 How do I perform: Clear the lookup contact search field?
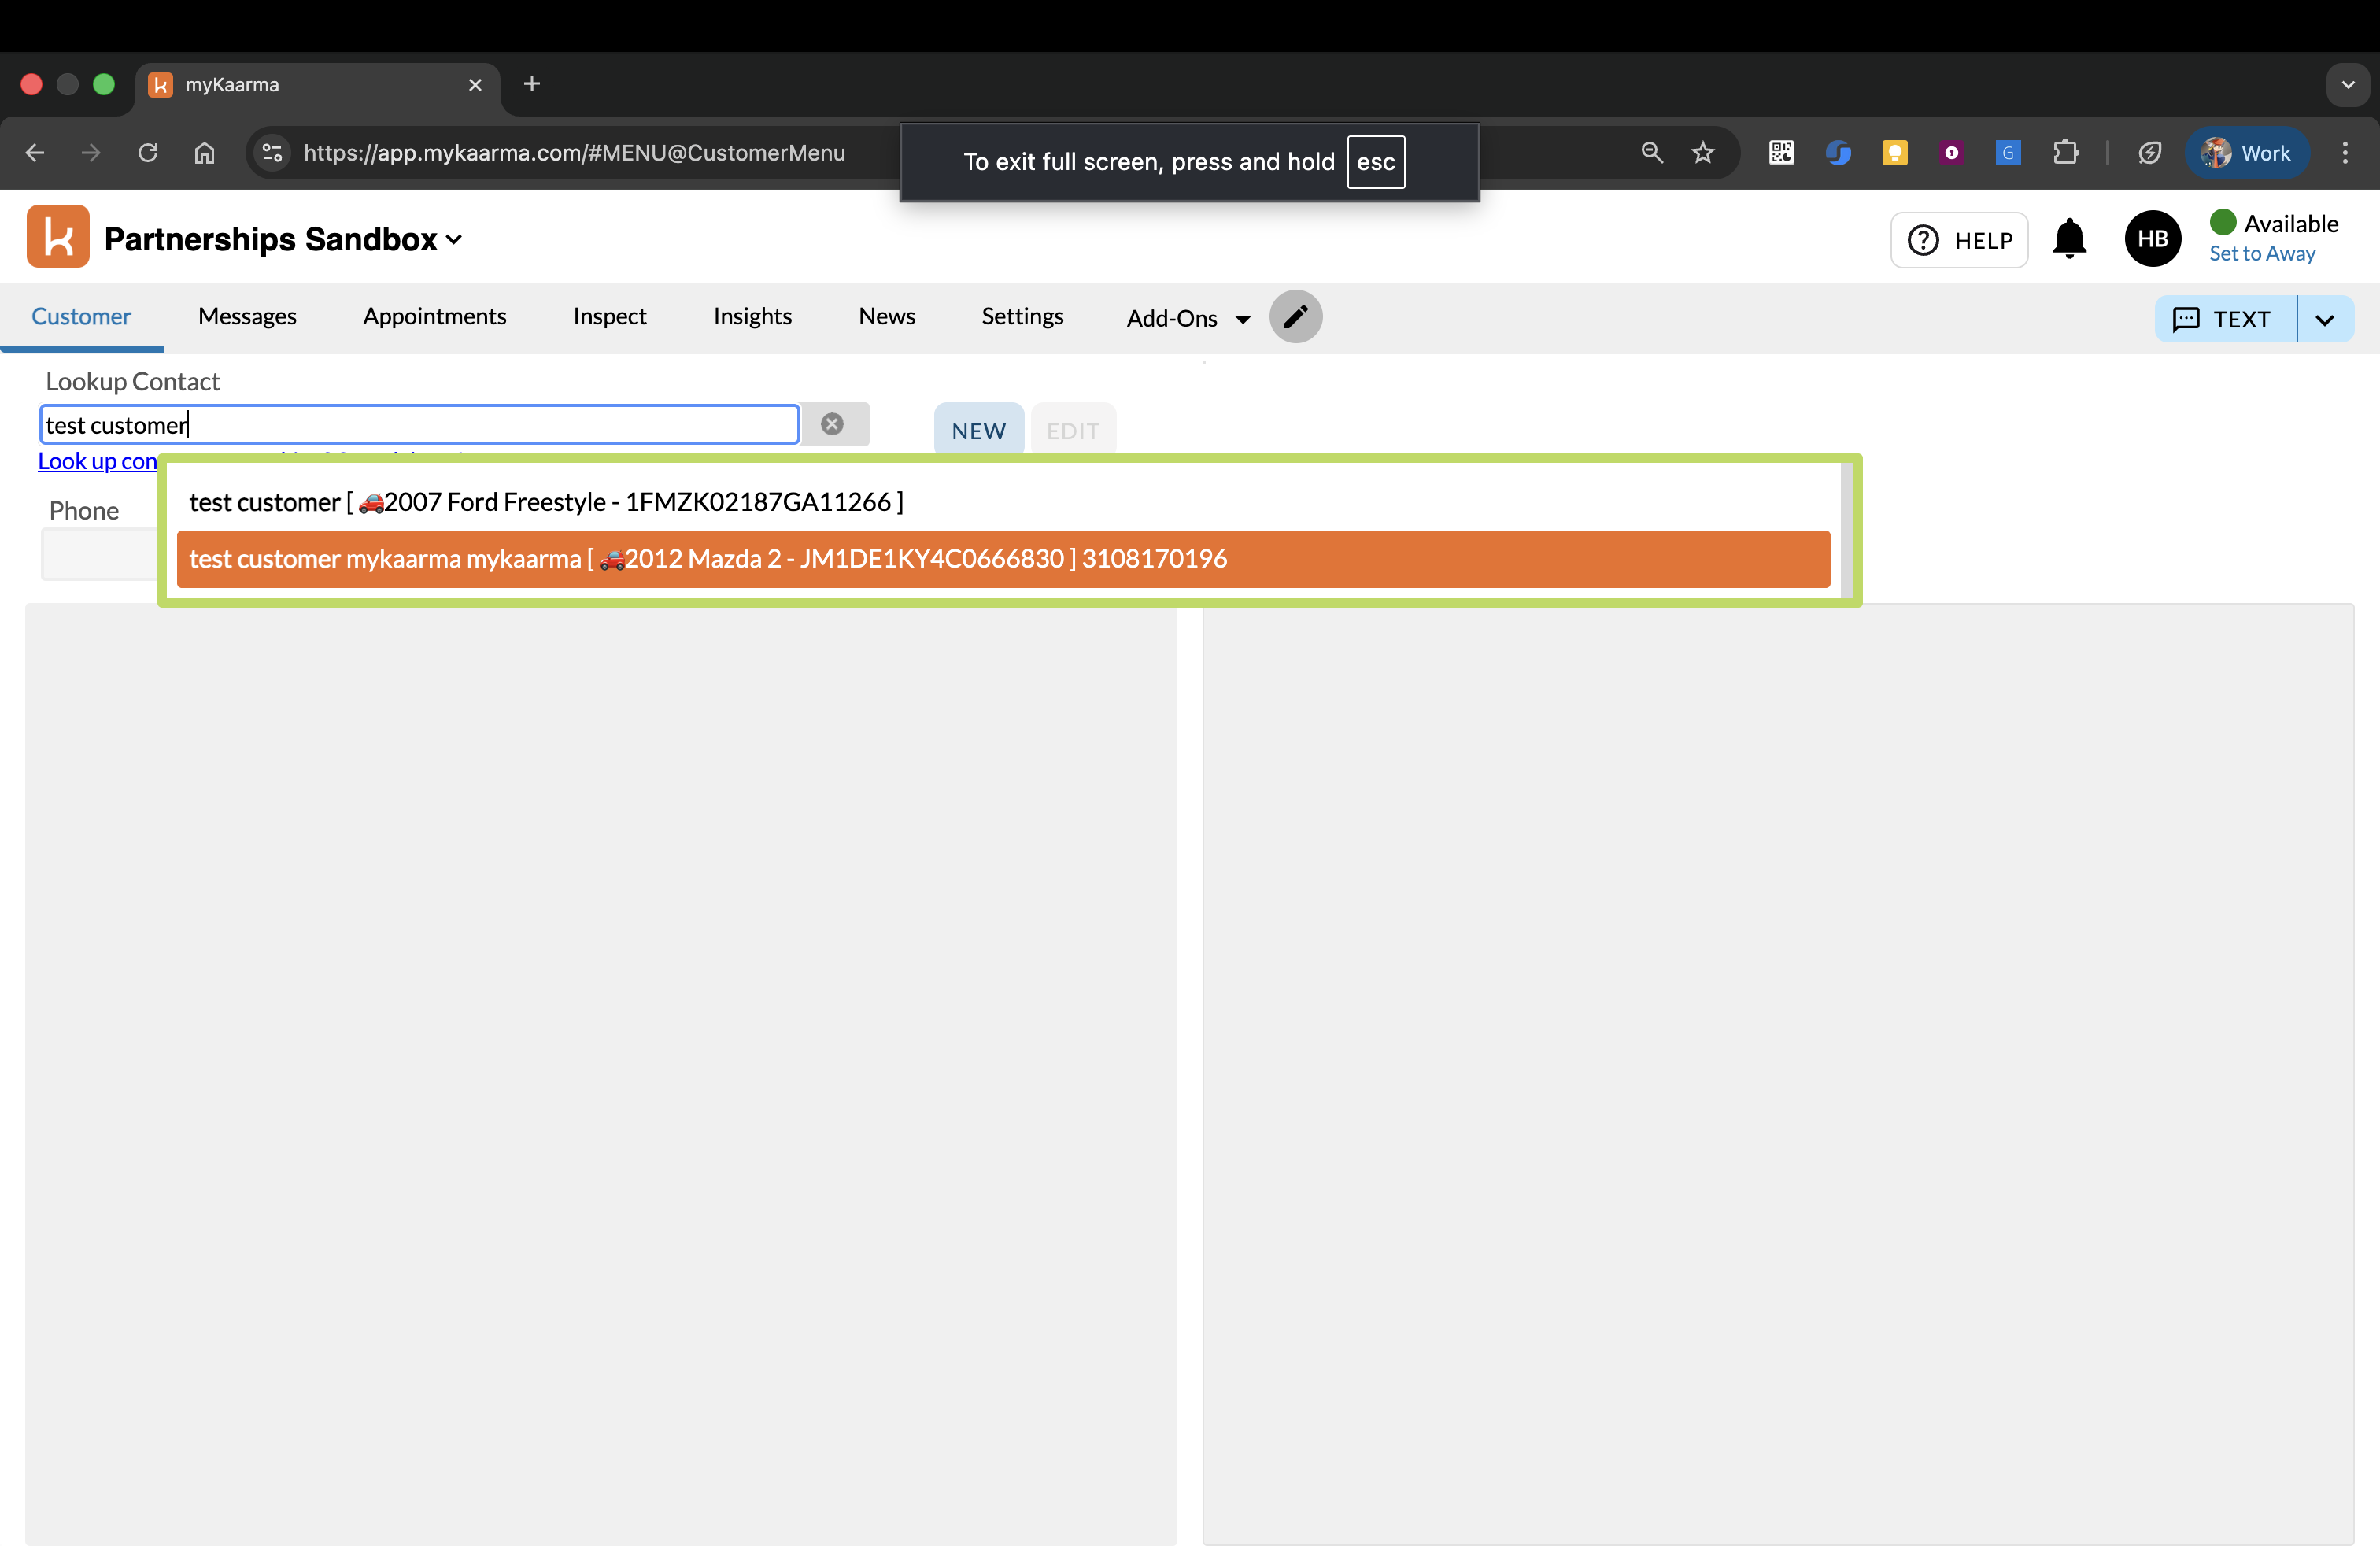point(831,424)
